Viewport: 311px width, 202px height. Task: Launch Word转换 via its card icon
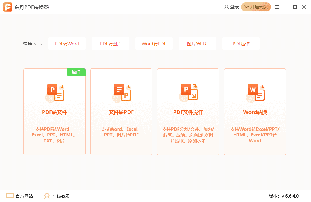256,92
